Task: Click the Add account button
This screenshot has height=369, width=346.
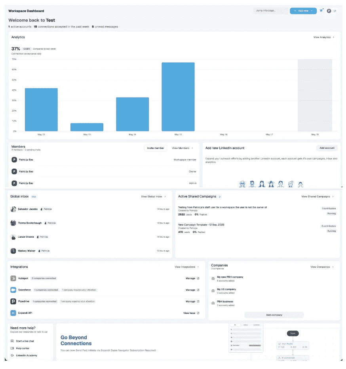Action: pyautogui.click(x=327, y=148)
